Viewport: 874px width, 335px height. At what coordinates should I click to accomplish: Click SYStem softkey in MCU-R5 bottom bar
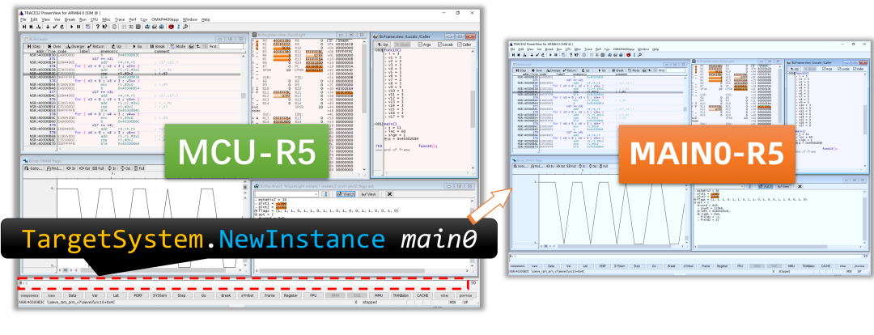click(x=160, y=295)
